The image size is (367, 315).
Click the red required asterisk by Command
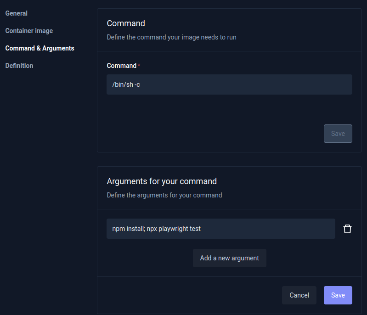(139, 66)
